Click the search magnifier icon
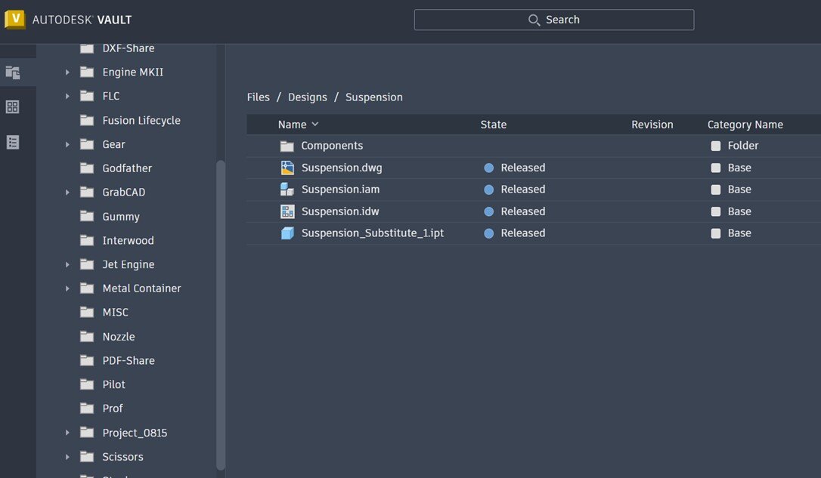 pos(534,20)
